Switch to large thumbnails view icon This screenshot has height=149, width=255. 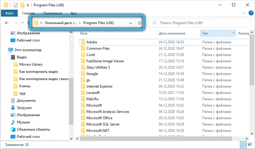(x=250, y=145)
